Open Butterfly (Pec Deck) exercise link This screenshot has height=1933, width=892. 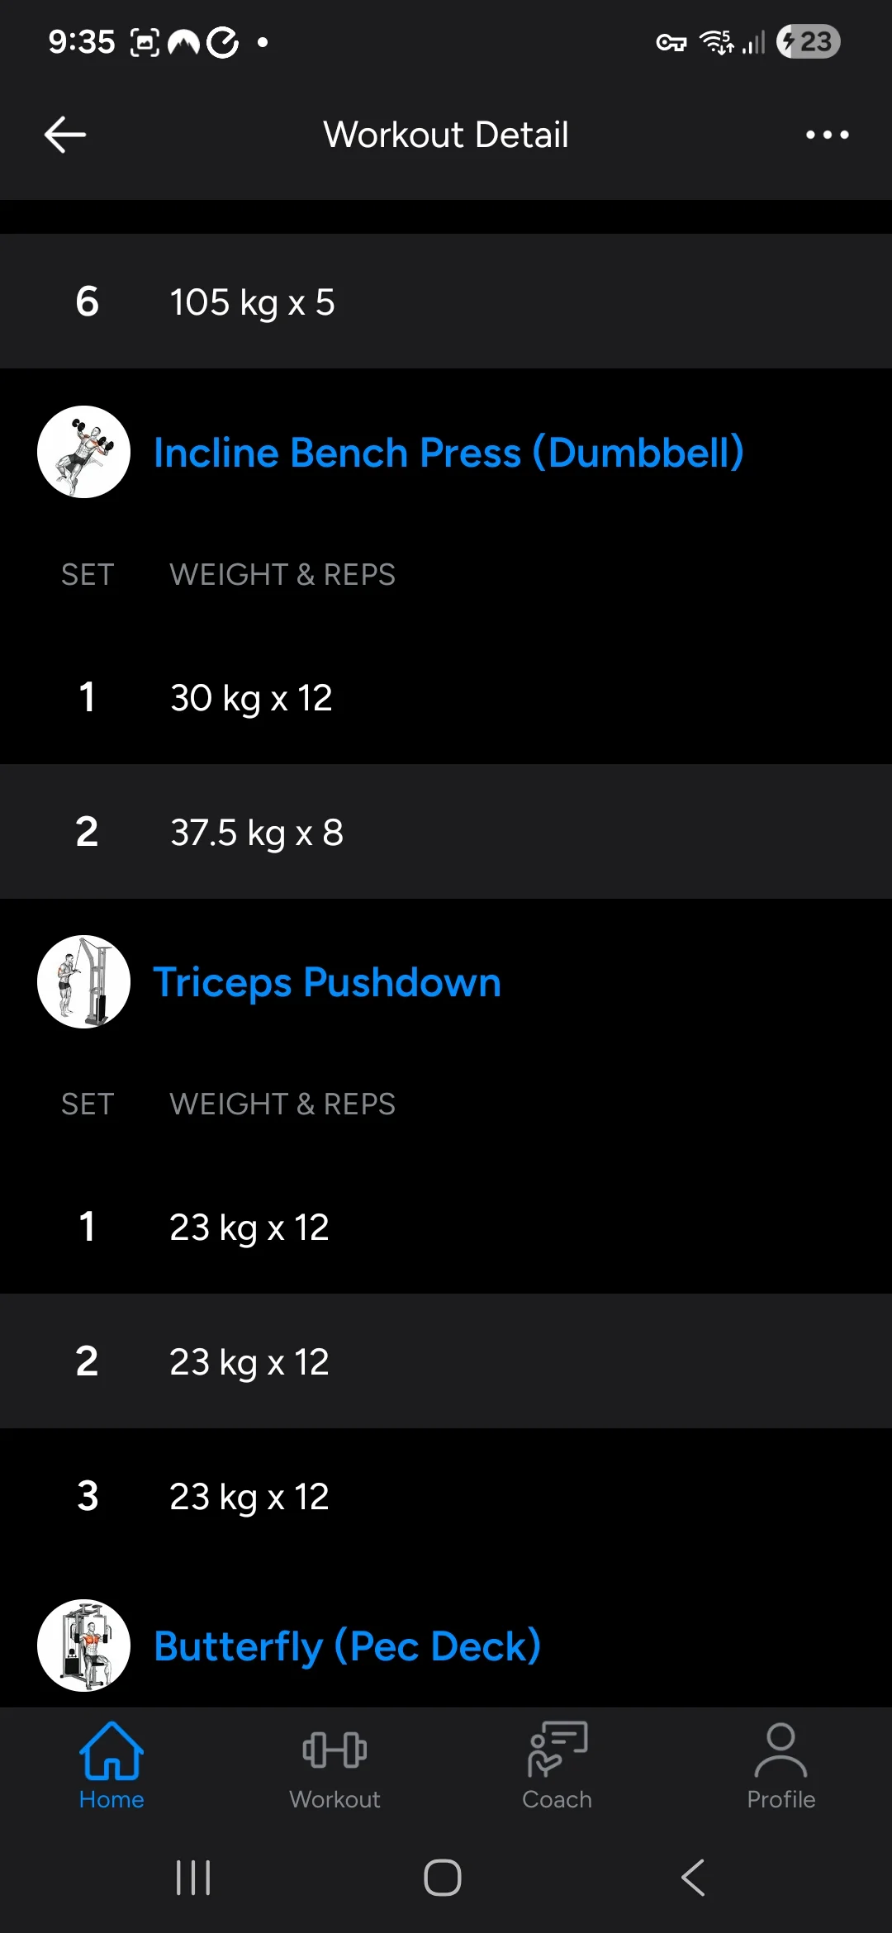coord(347,1646)
